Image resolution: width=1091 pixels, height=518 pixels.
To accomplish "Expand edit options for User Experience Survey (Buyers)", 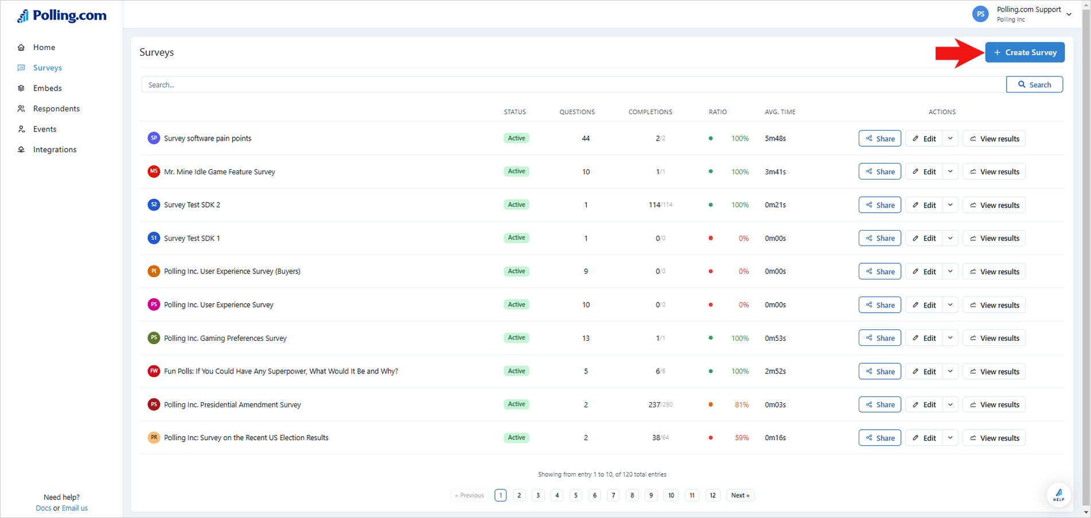I will (x=950, y=271).
